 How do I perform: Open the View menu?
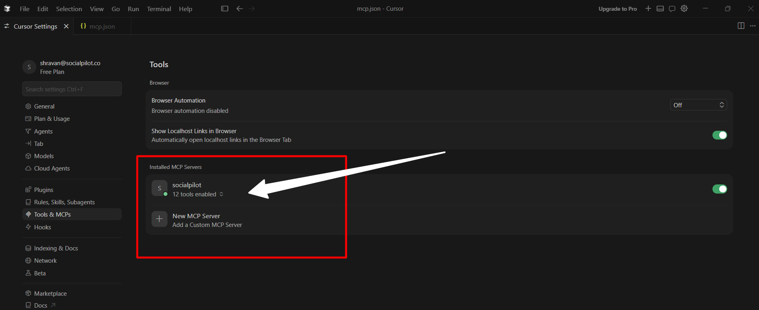[97, 9]
